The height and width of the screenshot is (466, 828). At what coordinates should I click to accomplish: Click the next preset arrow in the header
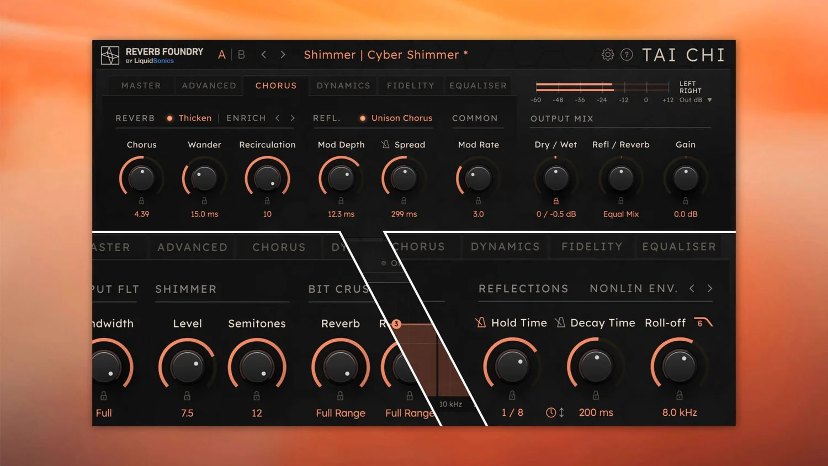click(283, 54)
